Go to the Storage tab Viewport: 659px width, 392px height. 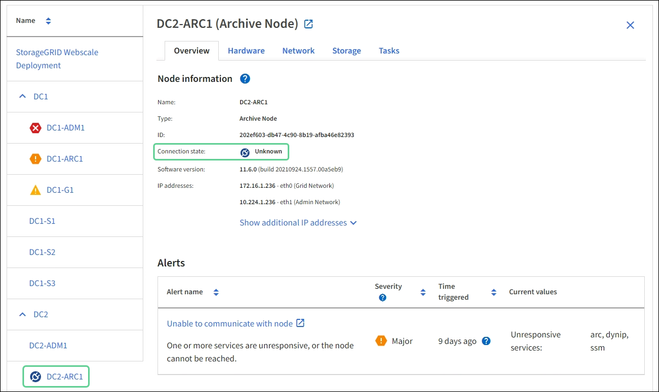click(346, 51)
